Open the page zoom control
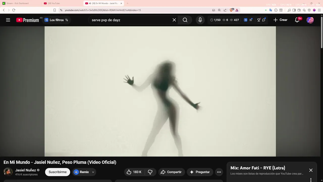The image size is (323, 182). [219, 10]
